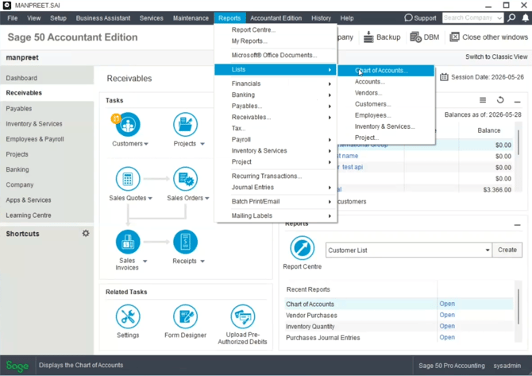Screen dimensions: 532x376
Task: Open the customer list options menu icon
Action: (x=483, y=100)
